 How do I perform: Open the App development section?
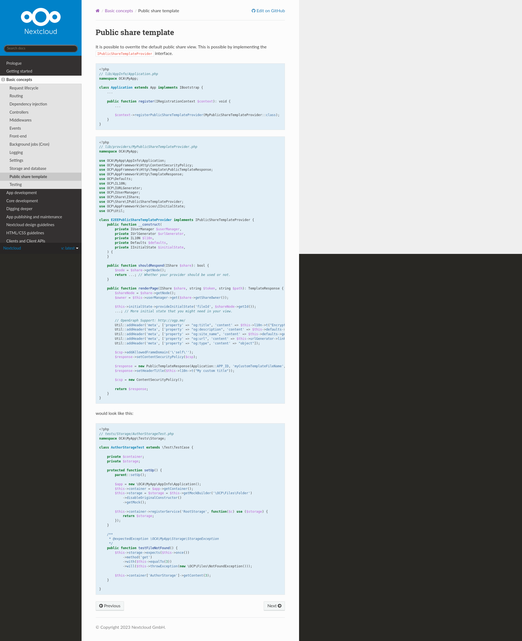(x=21, y=193)
